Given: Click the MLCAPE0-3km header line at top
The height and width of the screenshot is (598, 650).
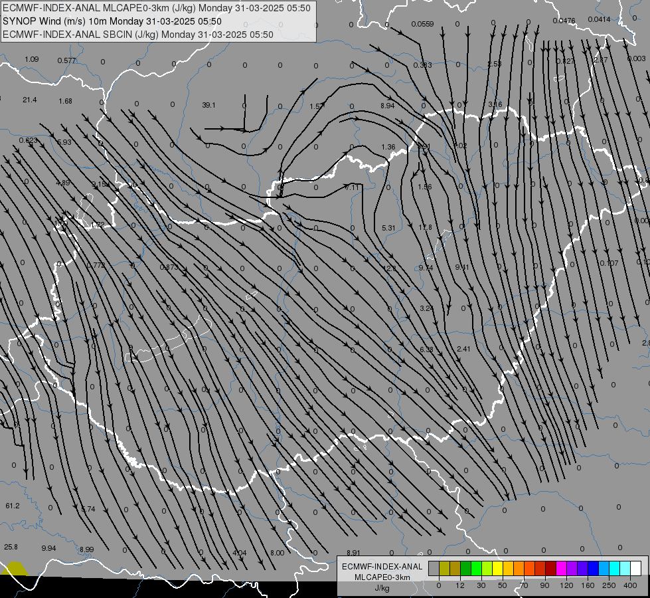Looking at the screenshot, I should tap(156, 8).
